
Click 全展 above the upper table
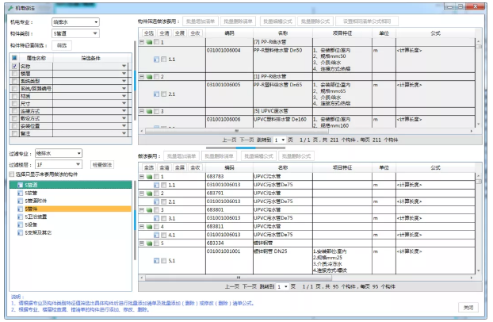point(180,33)
